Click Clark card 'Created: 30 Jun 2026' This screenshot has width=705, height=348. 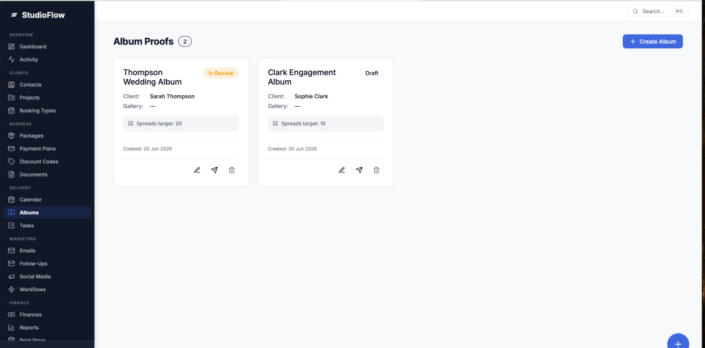pos(292,149)
